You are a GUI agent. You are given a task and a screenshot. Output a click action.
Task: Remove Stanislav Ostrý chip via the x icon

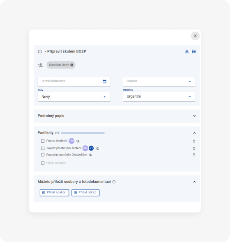click(72, 65)
